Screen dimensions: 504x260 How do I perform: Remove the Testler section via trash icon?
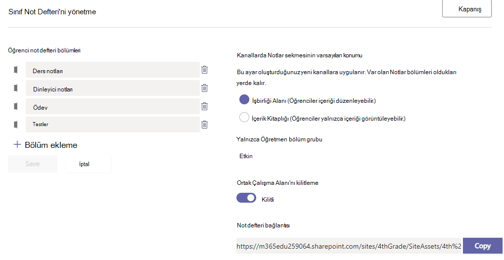pos(204,125)
